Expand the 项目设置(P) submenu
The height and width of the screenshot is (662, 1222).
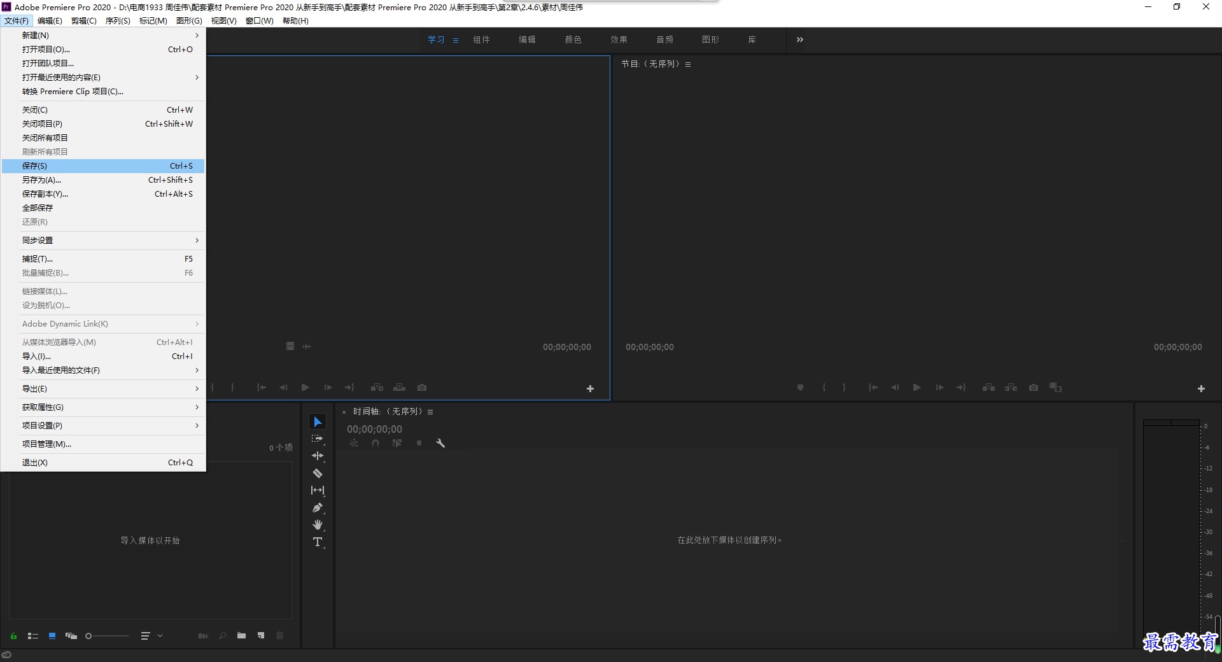pyautogui.click(x=103, y=425)
